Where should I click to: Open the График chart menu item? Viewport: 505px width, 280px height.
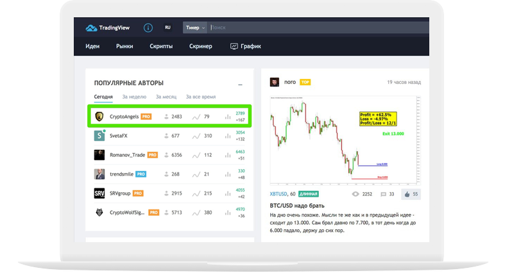(x=245, y=46)
